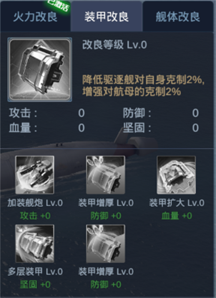Click the 装甲扩大 Lv.0 label
Viewport: 216px width, 298px height.
pyautogui.click(x=176, y=203)
